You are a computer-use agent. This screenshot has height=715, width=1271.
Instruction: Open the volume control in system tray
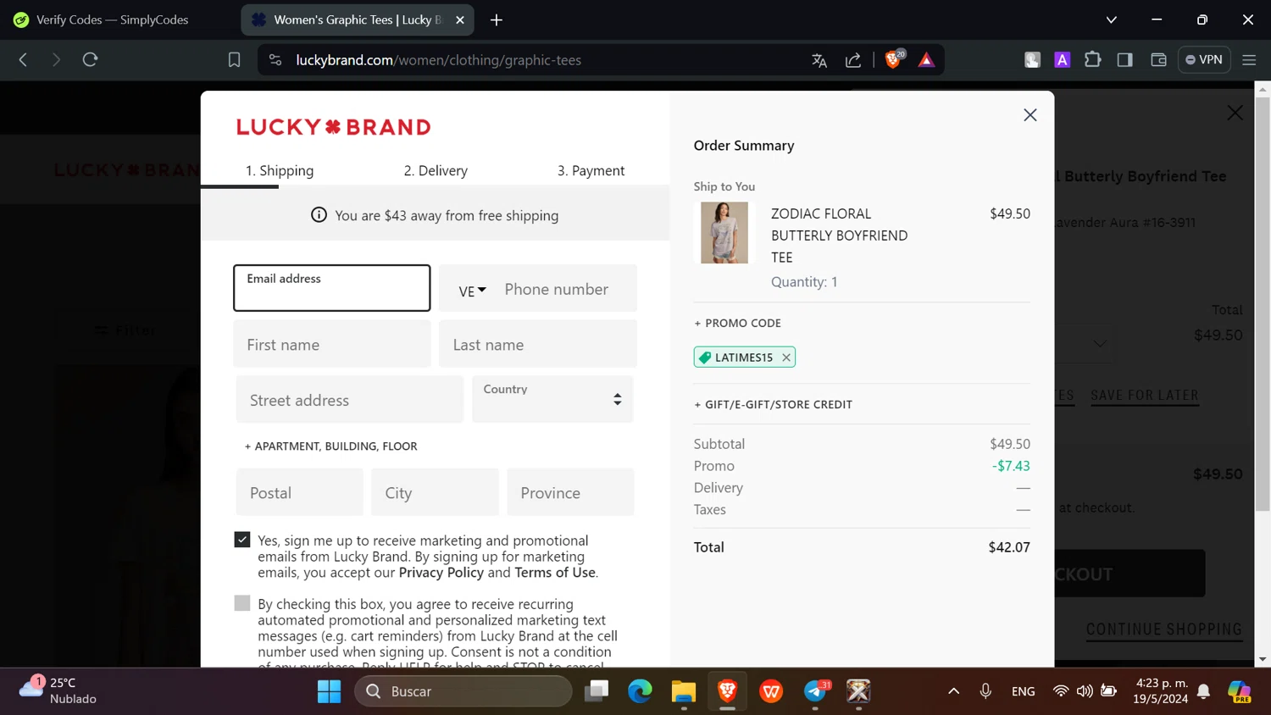[1085, 691]
